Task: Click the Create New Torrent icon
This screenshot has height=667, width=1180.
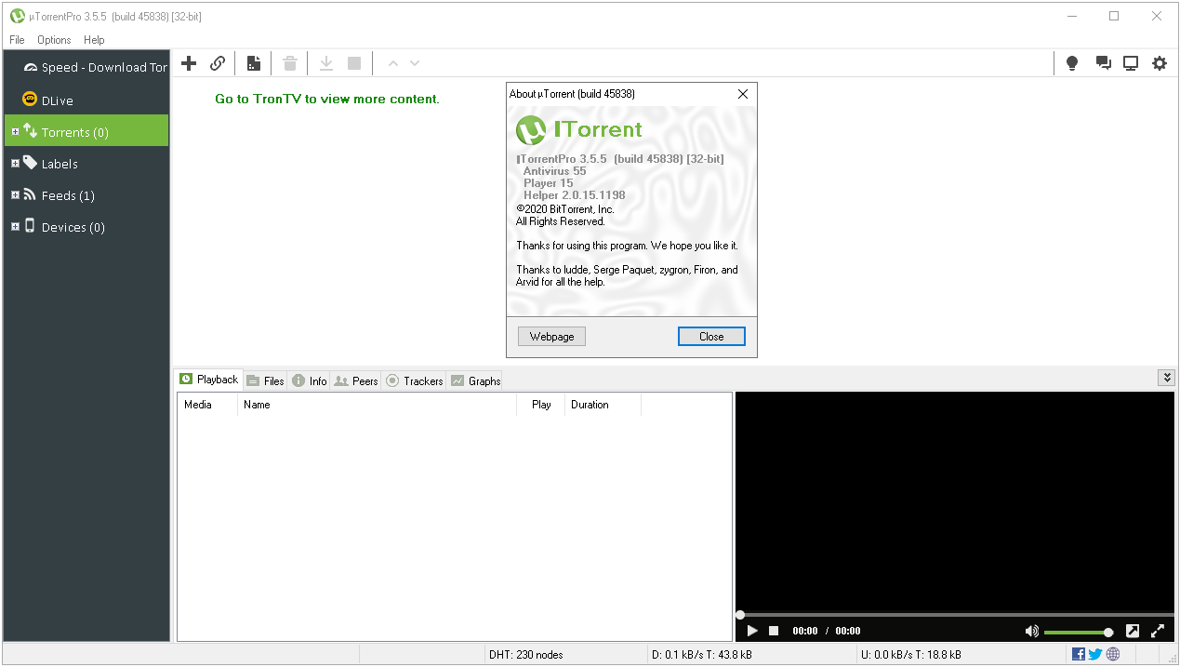Action: click(x=253, y=63)
